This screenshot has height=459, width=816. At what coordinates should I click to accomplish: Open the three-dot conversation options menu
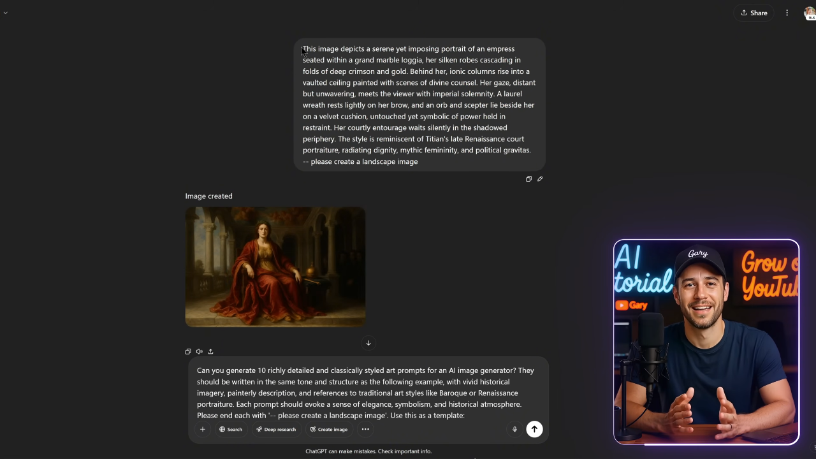[787, 13]
